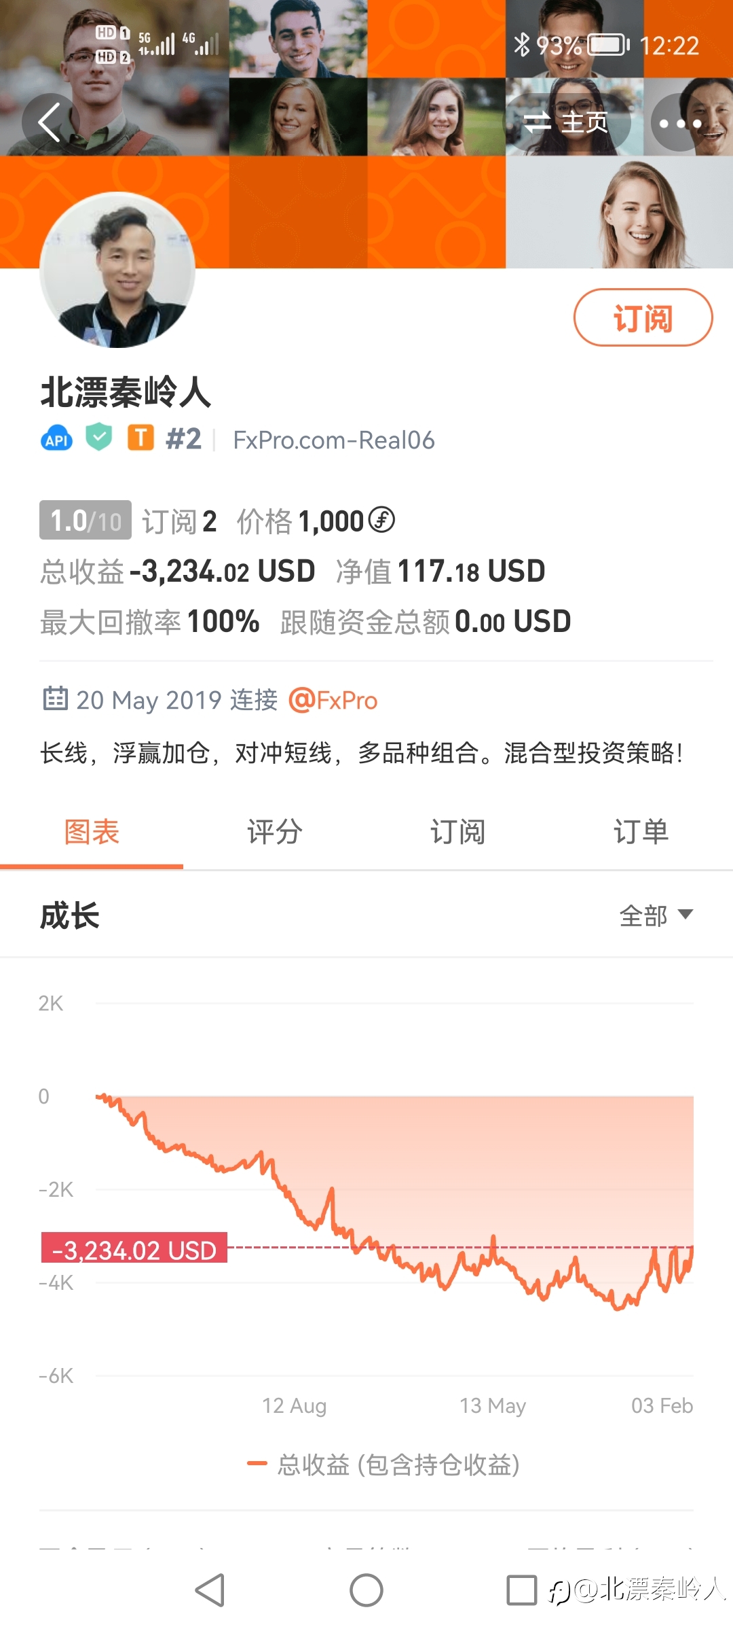Subscribe using the 订阅 button
733x1631 pixels.
point(643,318)
